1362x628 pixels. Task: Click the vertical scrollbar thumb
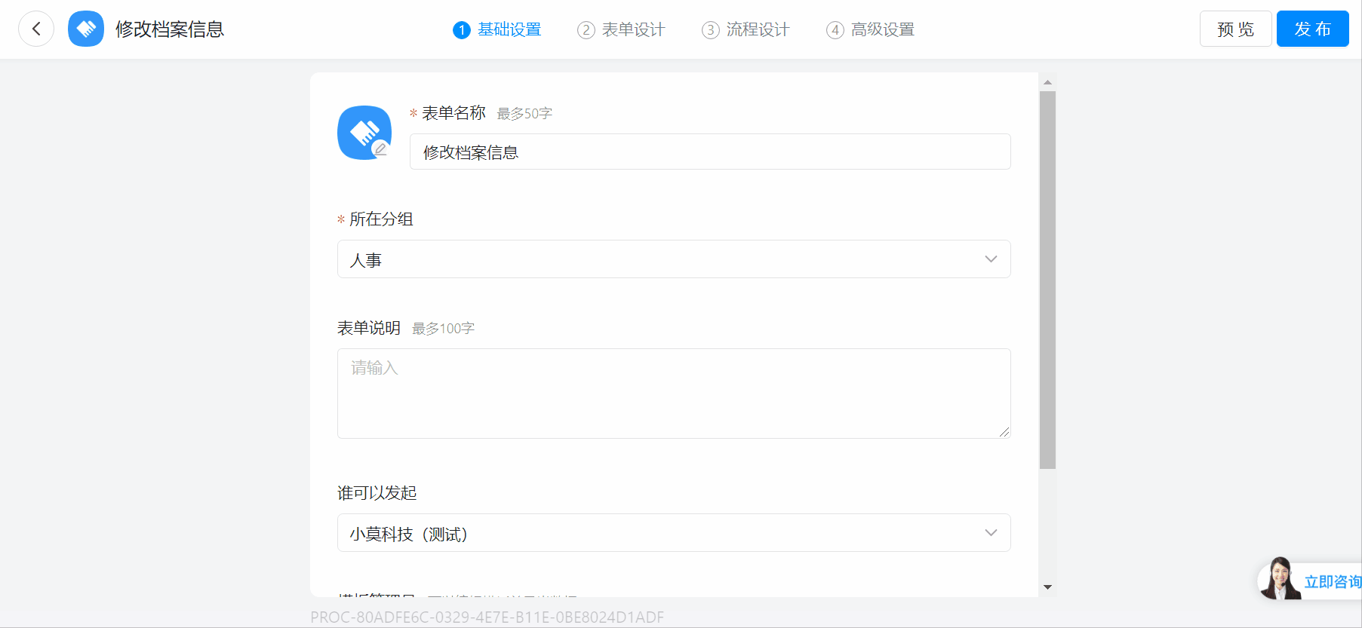[x=1047, y=280]
